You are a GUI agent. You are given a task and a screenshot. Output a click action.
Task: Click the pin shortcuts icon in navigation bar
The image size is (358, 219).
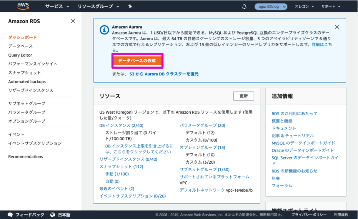(x=130, y=6)
